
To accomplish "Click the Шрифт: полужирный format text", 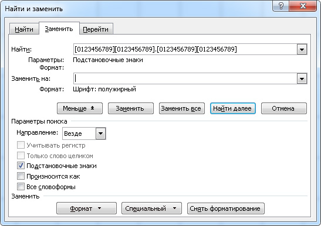I will click(x=104, y=89).
